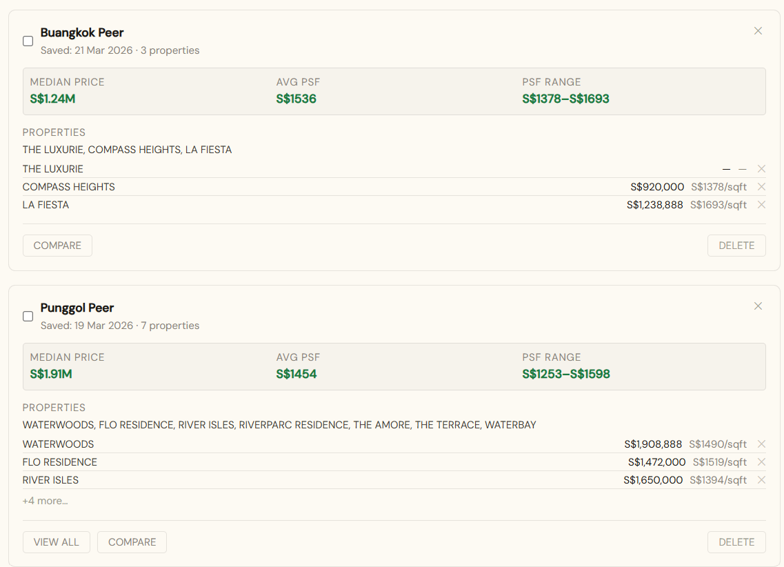Dismiss the Buangkok Peer card with its X
The width and height of the screenshot is (784, 567).
[x=758, y=30]
